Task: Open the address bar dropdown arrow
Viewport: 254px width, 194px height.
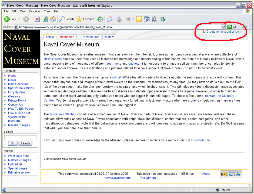Action: coord(223,27)
